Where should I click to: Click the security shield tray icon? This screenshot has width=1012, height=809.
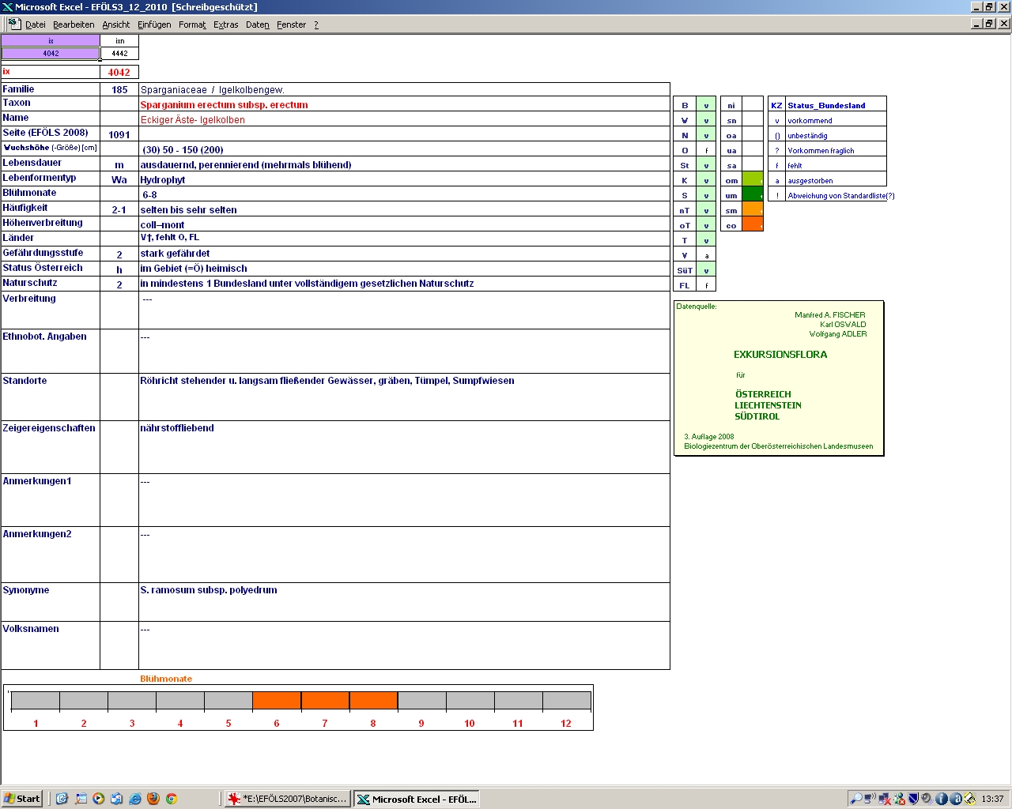(x=913, y=799)
